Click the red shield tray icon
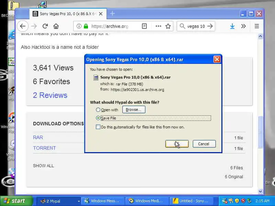The image size is (275, 206). coord(243,201)
